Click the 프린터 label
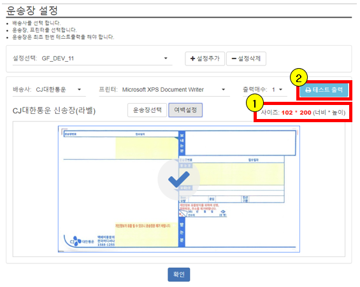This screenshot has width=360, height=287. pyautogui.click(x=108, y=89)
